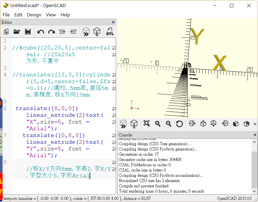
Task: Click the console scrollbar up arrow
Action: click(x=254, y=142)
